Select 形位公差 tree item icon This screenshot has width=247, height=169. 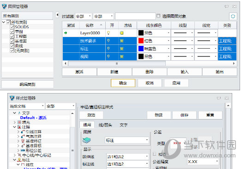23,150
